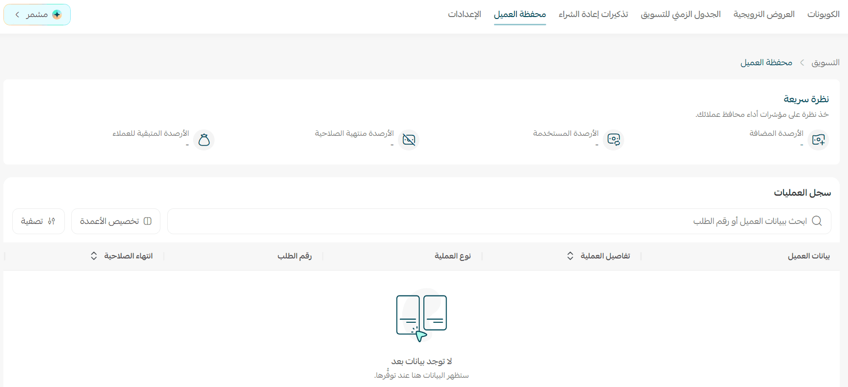This screenshot has height=387, width=848.
Task: Open the الكوبونات tab
Action: (823, 14)
